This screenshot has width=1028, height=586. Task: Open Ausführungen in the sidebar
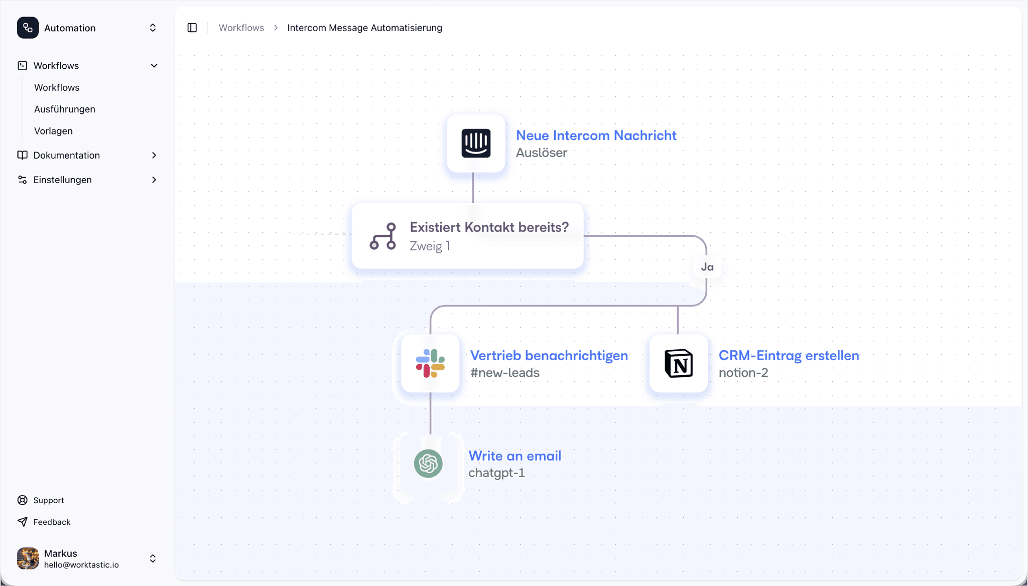65,109
